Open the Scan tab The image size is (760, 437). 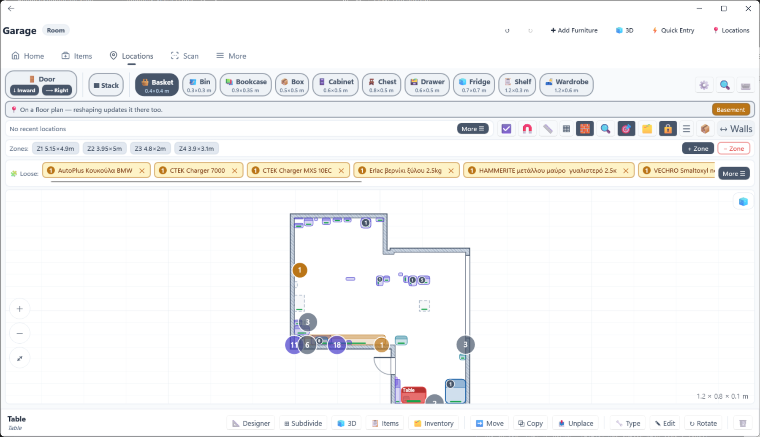tap(185, 56)
